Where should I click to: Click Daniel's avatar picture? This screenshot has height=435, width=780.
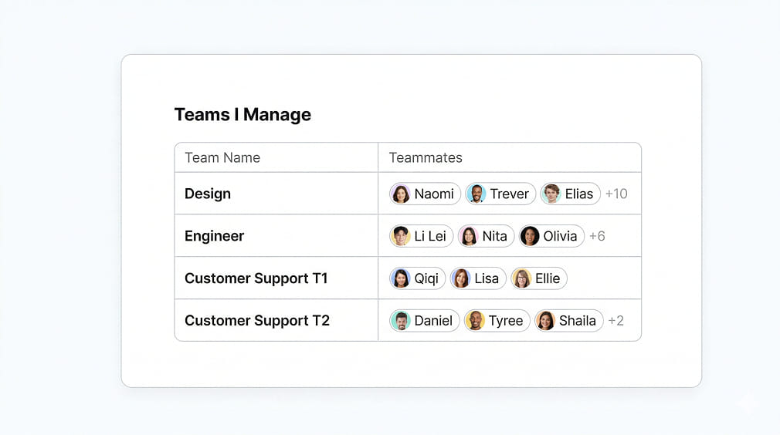tap(401, 321)
